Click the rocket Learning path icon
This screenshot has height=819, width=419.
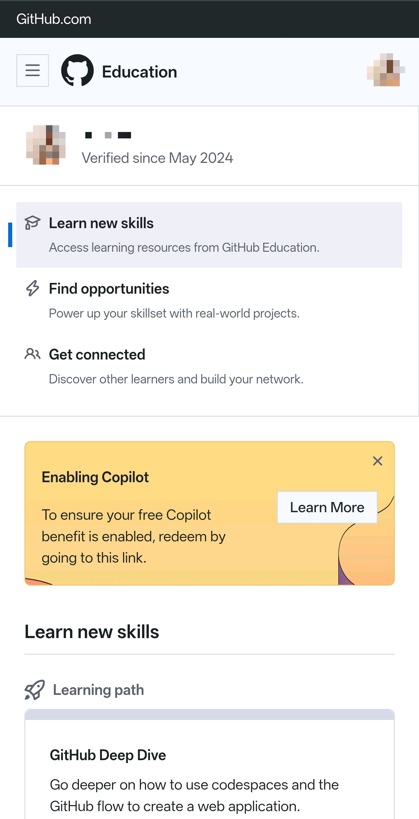coord(35,690)
